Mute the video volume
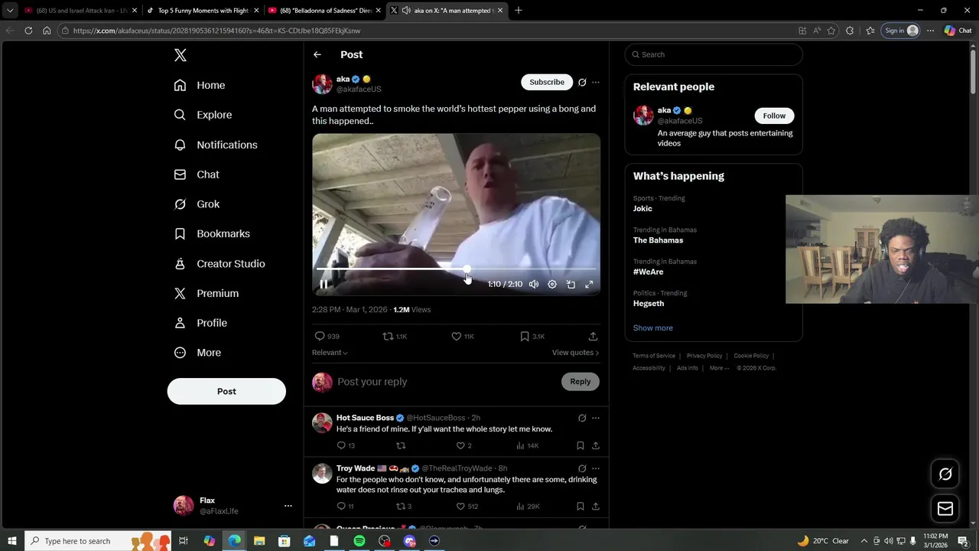 pos(534,284)
